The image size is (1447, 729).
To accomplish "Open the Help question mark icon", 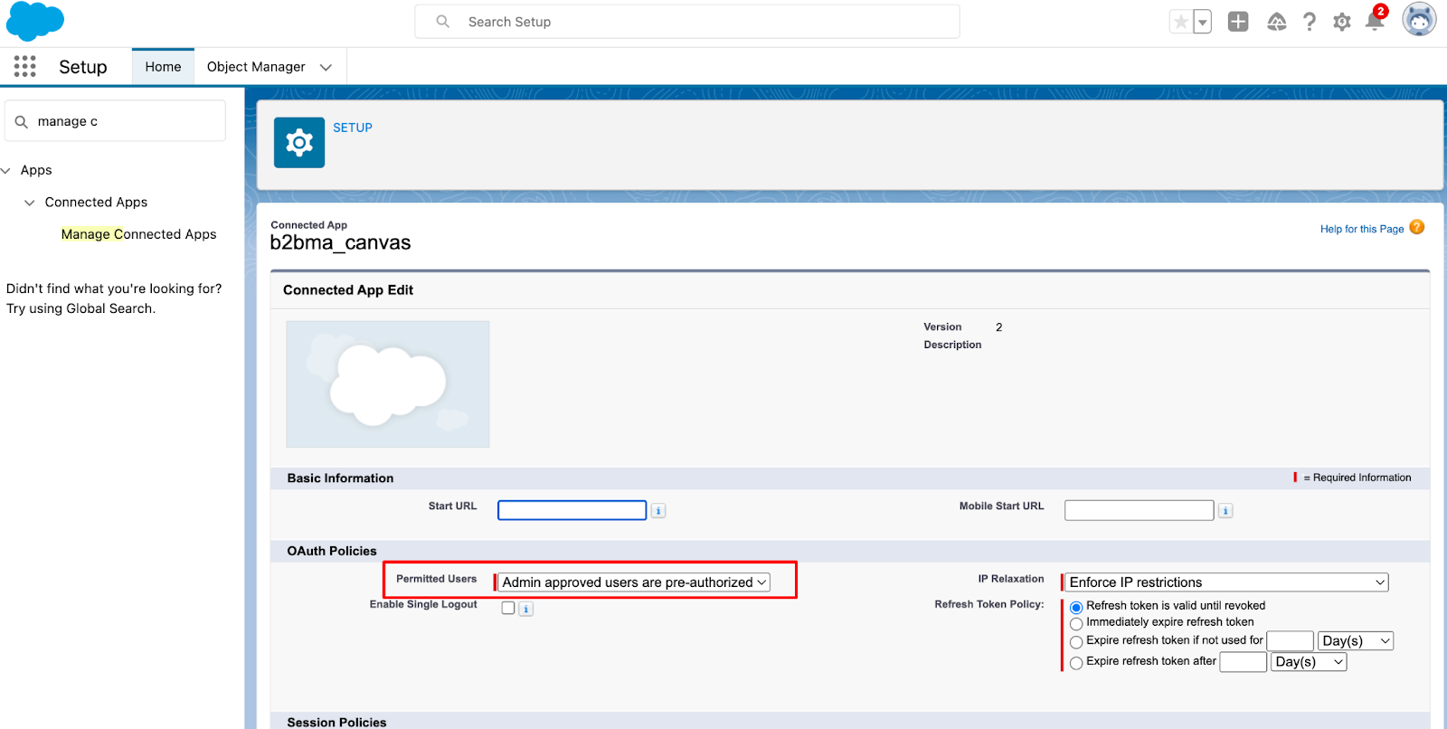I will [1310, 22].
